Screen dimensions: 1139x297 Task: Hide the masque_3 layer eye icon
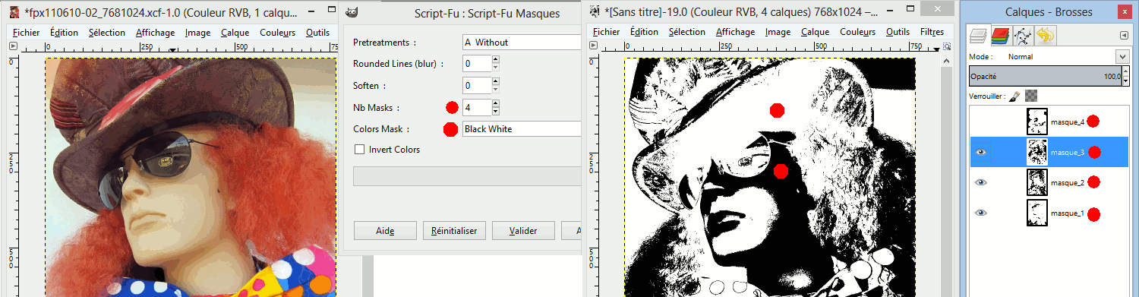(x=980, y=152)
